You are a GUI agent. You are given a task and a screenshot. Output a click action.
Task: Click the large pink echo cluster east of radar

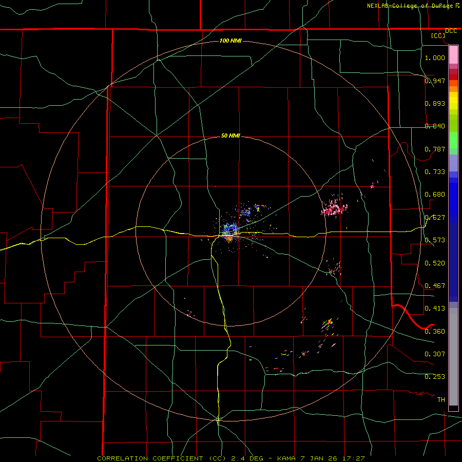[335, 209]
